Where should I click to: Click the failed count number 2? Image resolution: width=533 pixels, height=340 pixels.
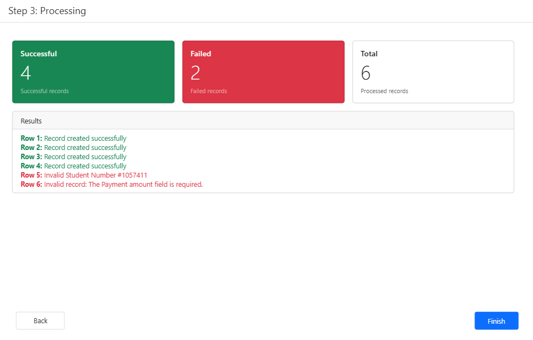point(196,73)
